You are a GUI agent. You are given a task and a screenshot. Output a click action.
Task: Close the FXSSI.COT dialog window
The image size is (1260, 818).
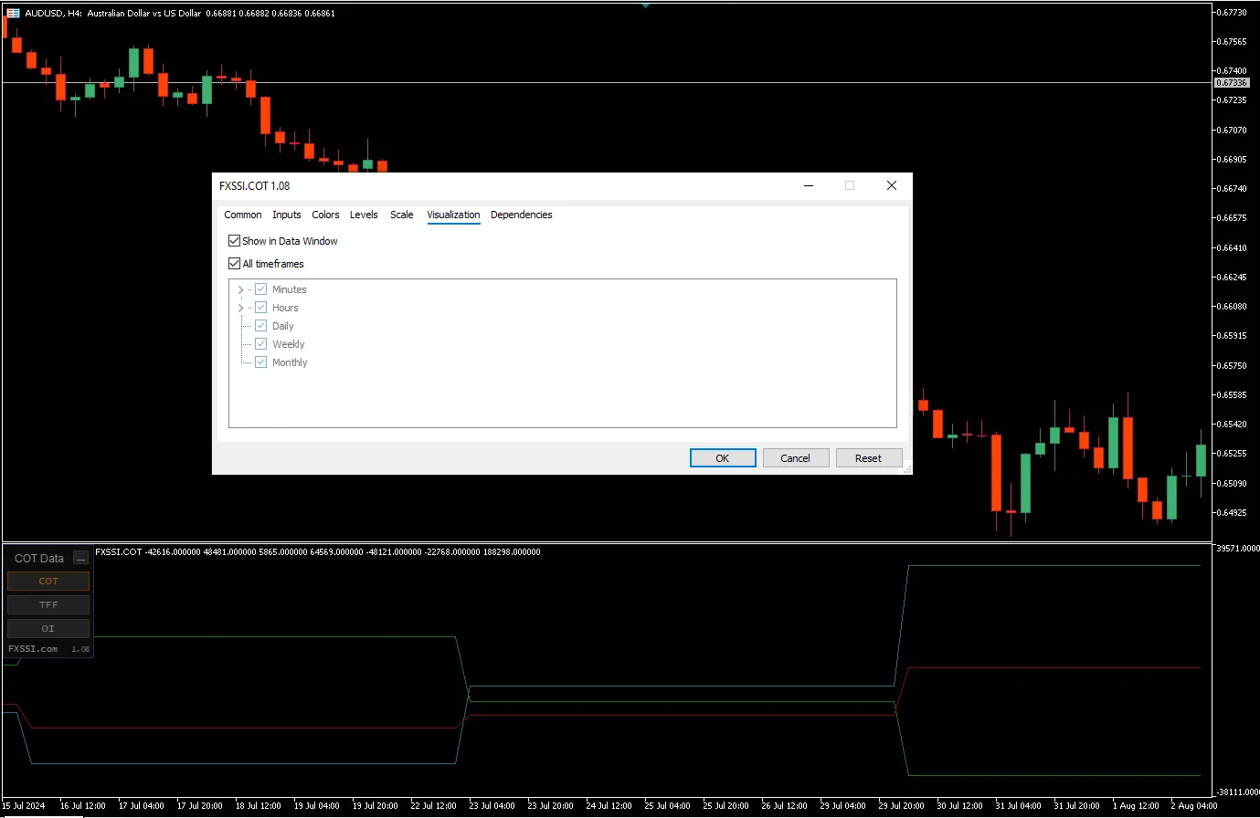891,185
